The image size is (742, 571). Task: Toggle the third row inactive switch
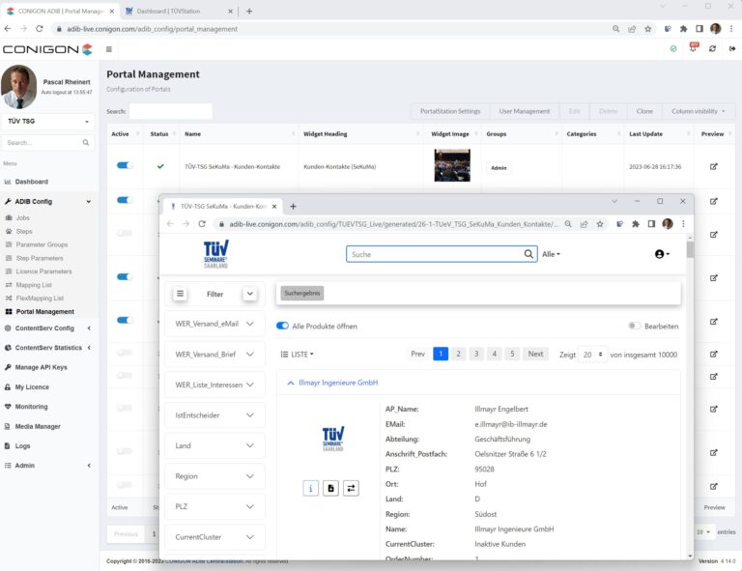tap(125, 233)
